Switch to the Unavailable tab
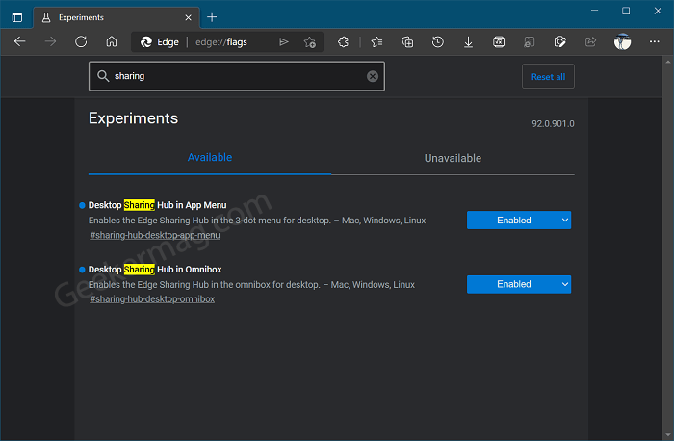The width and height of the screenshot is (674, 441). (453, 158)
